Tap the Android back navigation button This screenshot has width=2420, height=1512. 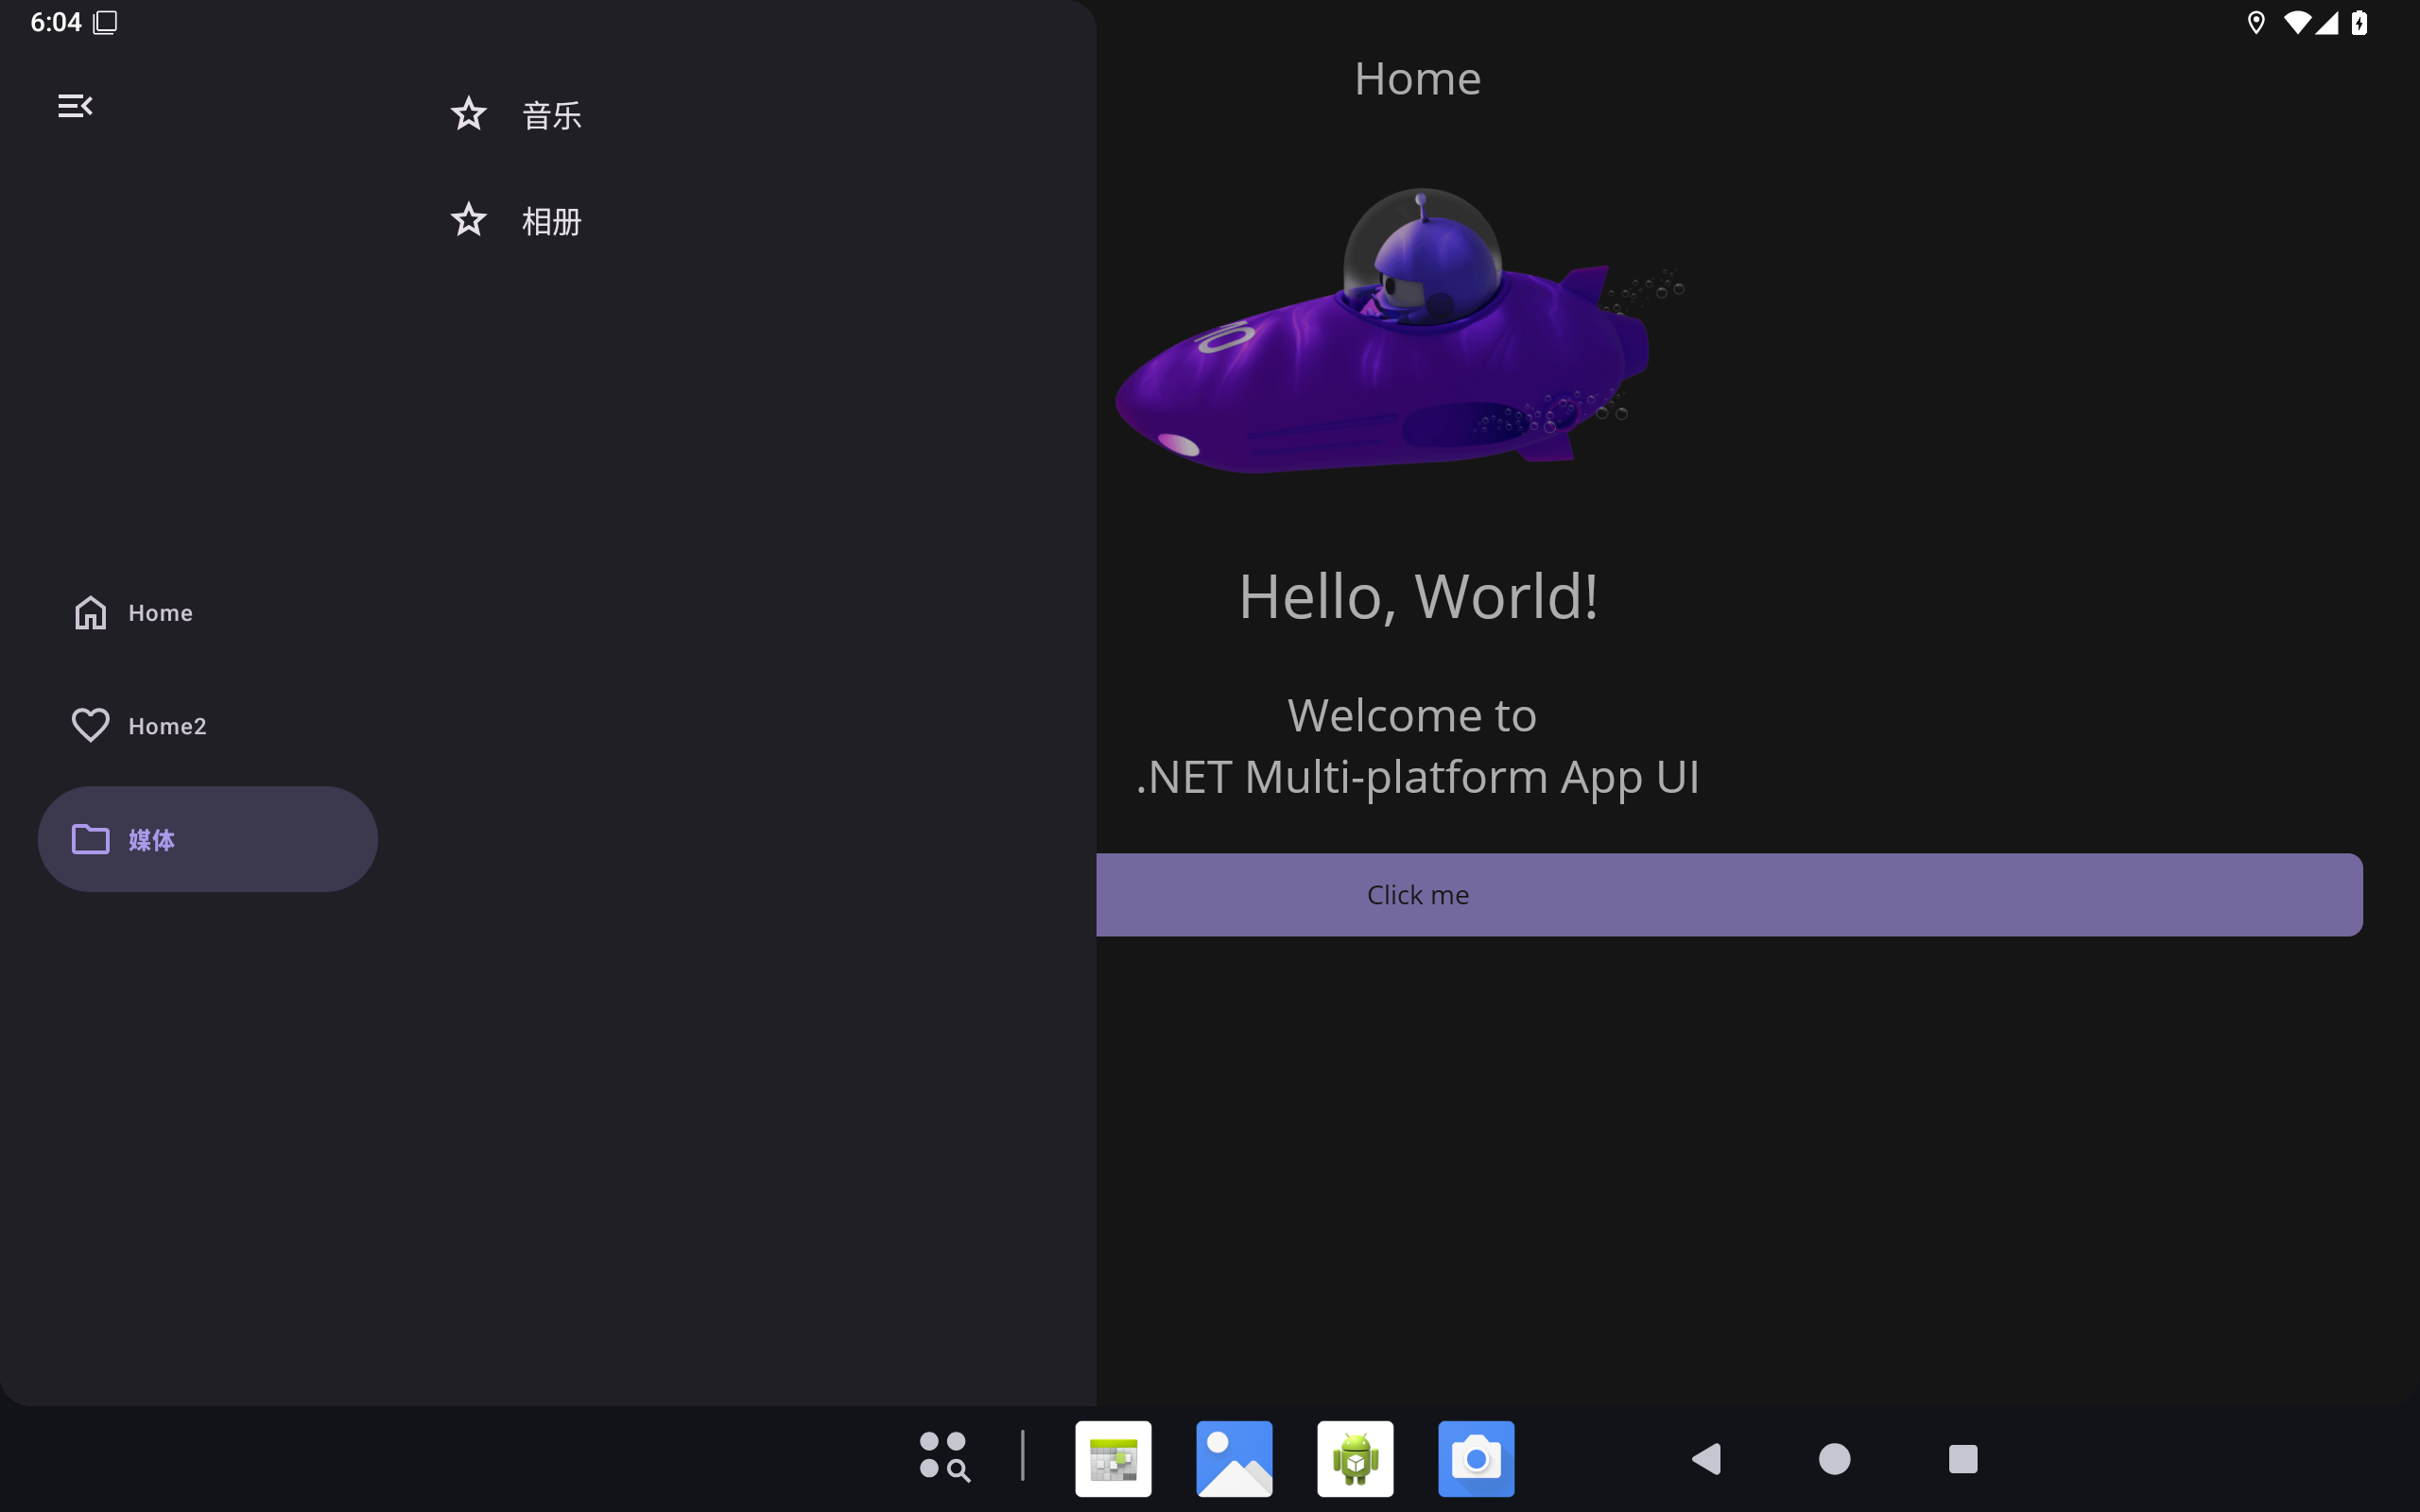[x=1707, y=1459]
